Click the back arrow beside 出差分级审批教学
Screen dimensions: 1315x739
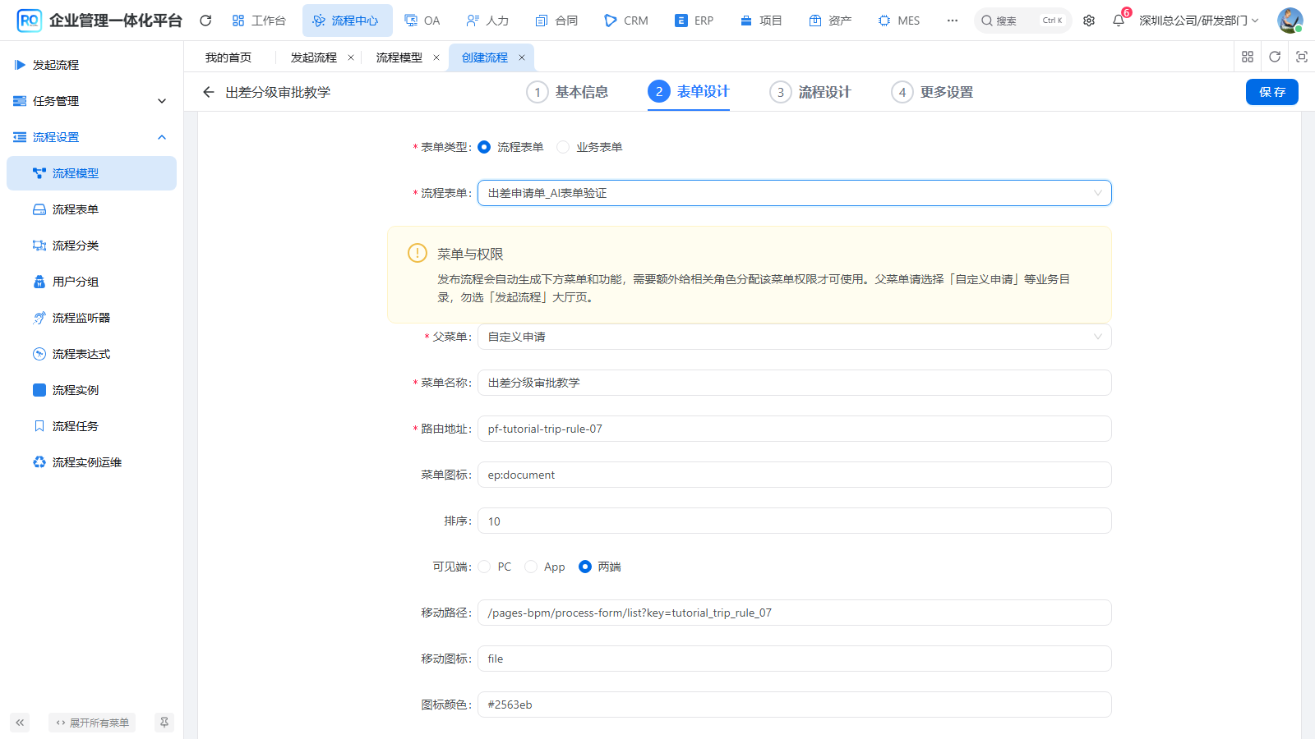209,92
